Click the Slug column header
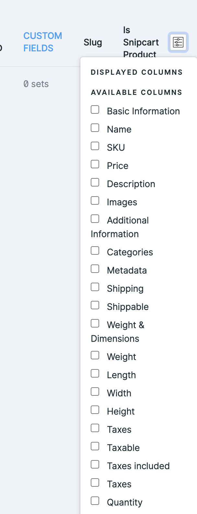The width and height of the screenshot is (197, 514). click(93, 42)
